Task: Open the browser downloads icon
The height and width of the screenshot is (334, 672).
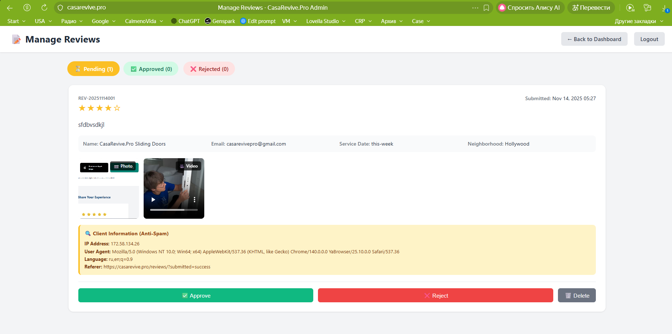Action: [x=665, y=8]
